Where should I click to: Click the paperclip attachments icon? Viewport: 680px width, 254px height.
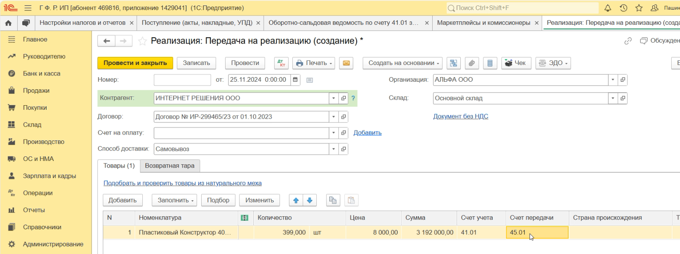(472, 63)
